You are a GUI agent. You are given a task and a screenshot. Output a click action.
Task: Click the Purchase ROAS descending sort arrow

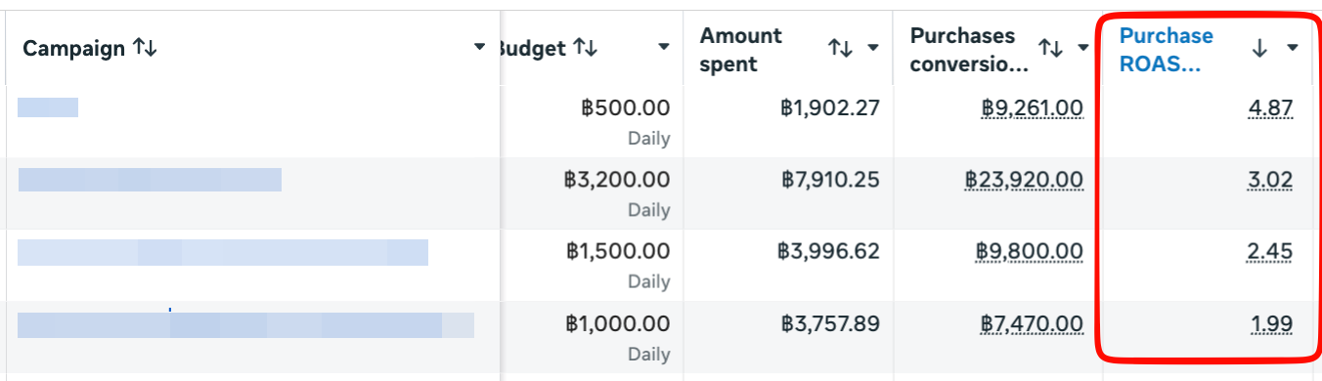coord(1259,48)
